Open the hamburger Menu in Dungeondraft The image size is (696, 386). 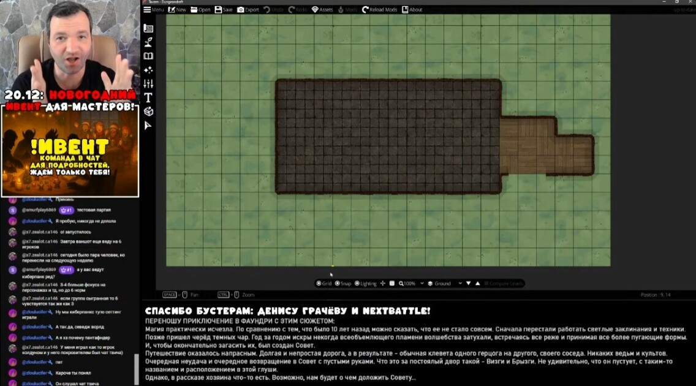point(153,9)
